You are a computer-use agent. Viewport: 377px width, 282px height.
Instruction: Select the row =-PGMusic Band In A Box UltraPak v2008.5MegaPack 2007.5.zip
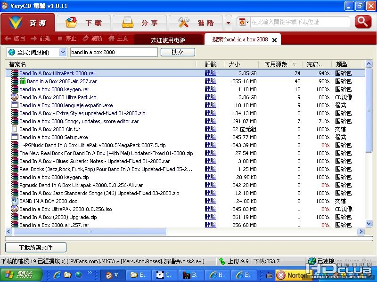click(185, 145)
